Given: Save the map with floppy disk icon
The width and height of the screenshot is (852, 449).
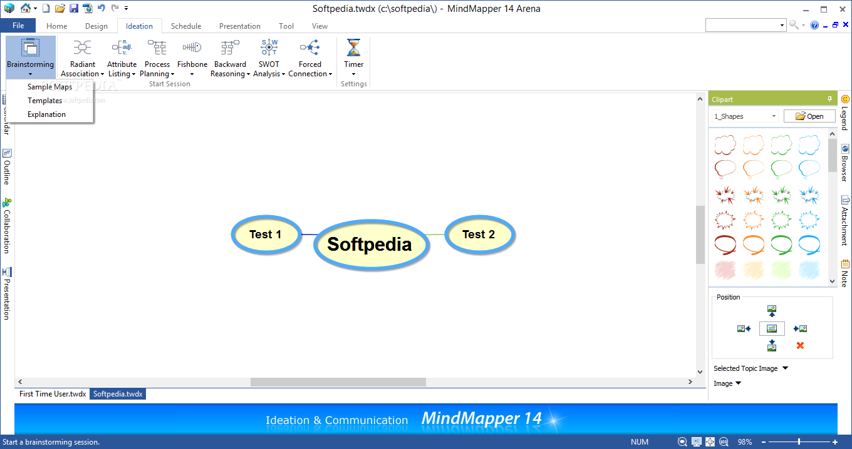Looking at the screenshot, I should 74,8.
